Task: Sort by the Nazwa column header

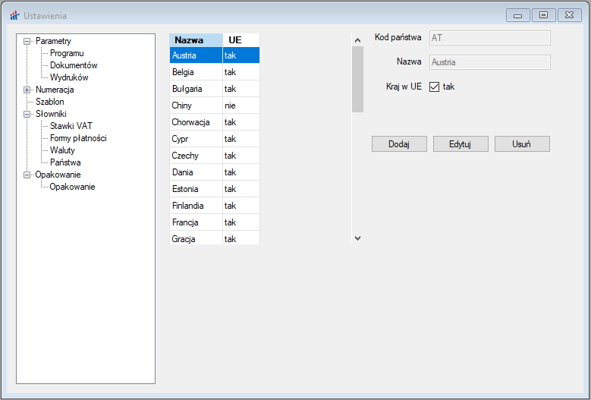Action: point(196,40)
